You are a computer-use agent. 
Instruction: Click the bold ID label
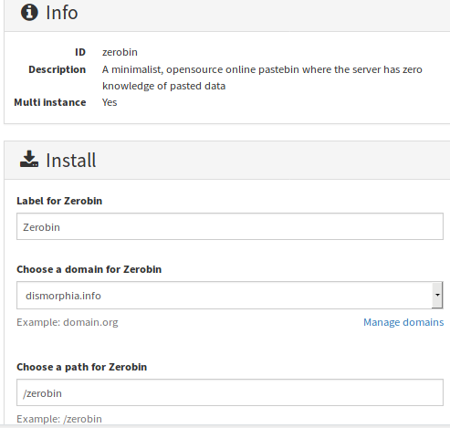(x=80, y=52)
